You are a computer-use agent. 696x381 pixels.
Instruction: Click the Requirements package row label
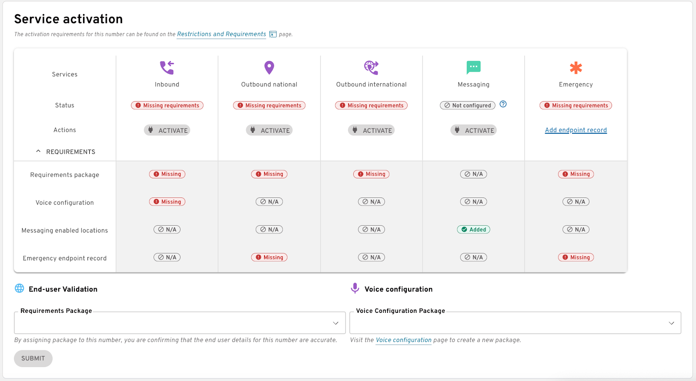(65, 175)
